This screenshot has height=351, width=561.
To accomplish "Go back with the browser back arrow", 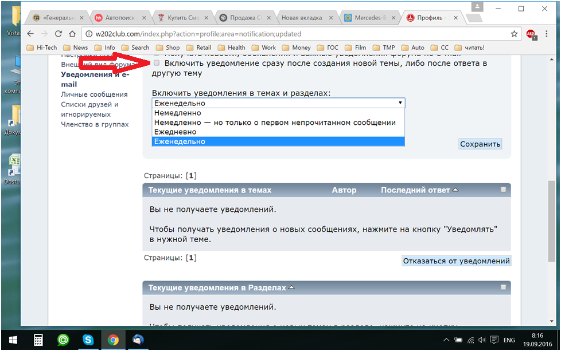I will [30, 34].
